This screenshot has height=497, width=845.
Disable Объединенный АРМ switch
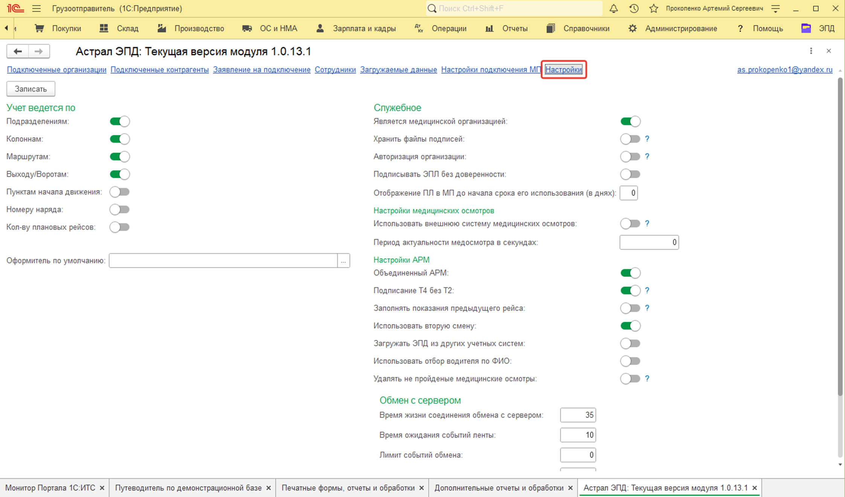point(630,273)
